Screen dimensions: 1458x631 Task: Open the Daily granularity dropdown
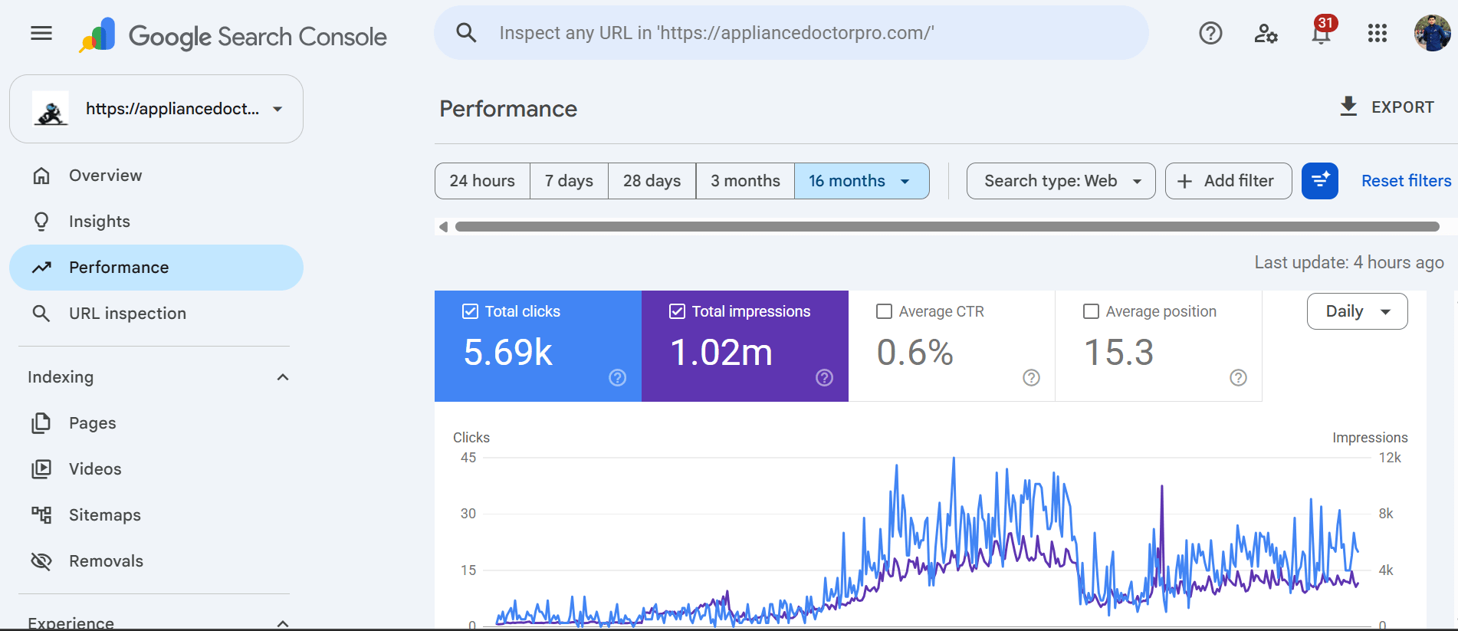pos(1357,311)
